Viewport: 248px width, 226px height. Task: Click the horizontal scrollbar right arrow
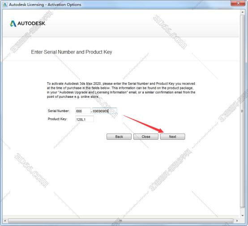coord(237,221)
